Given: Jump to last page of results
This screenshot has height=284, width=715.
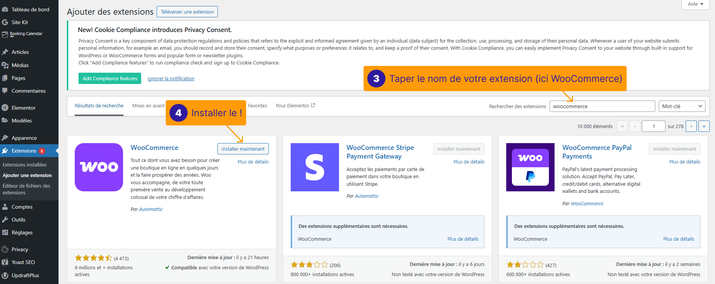Looking at the screenshot, I should coord(704,126).
